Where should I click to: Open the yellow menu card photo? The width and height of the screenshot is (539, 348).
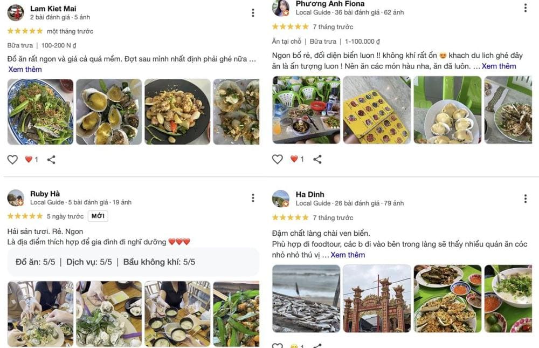pyautogui.click(x=376, y=110)
